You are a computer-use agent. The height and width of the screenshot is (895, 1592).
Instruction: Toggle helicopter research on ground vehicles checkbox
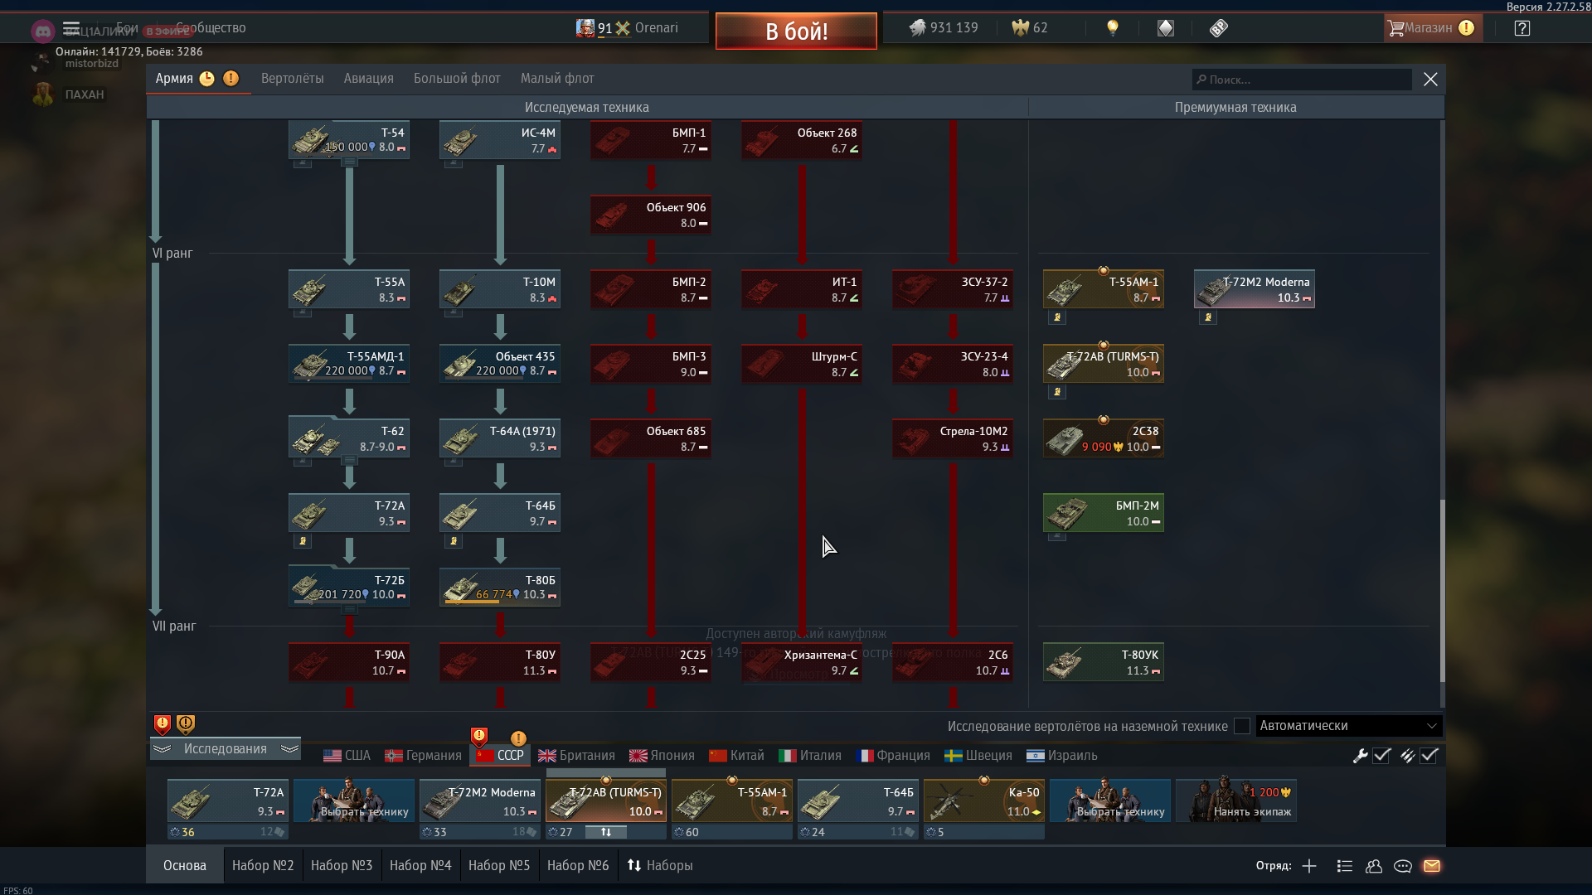(x=1242, y=726)
